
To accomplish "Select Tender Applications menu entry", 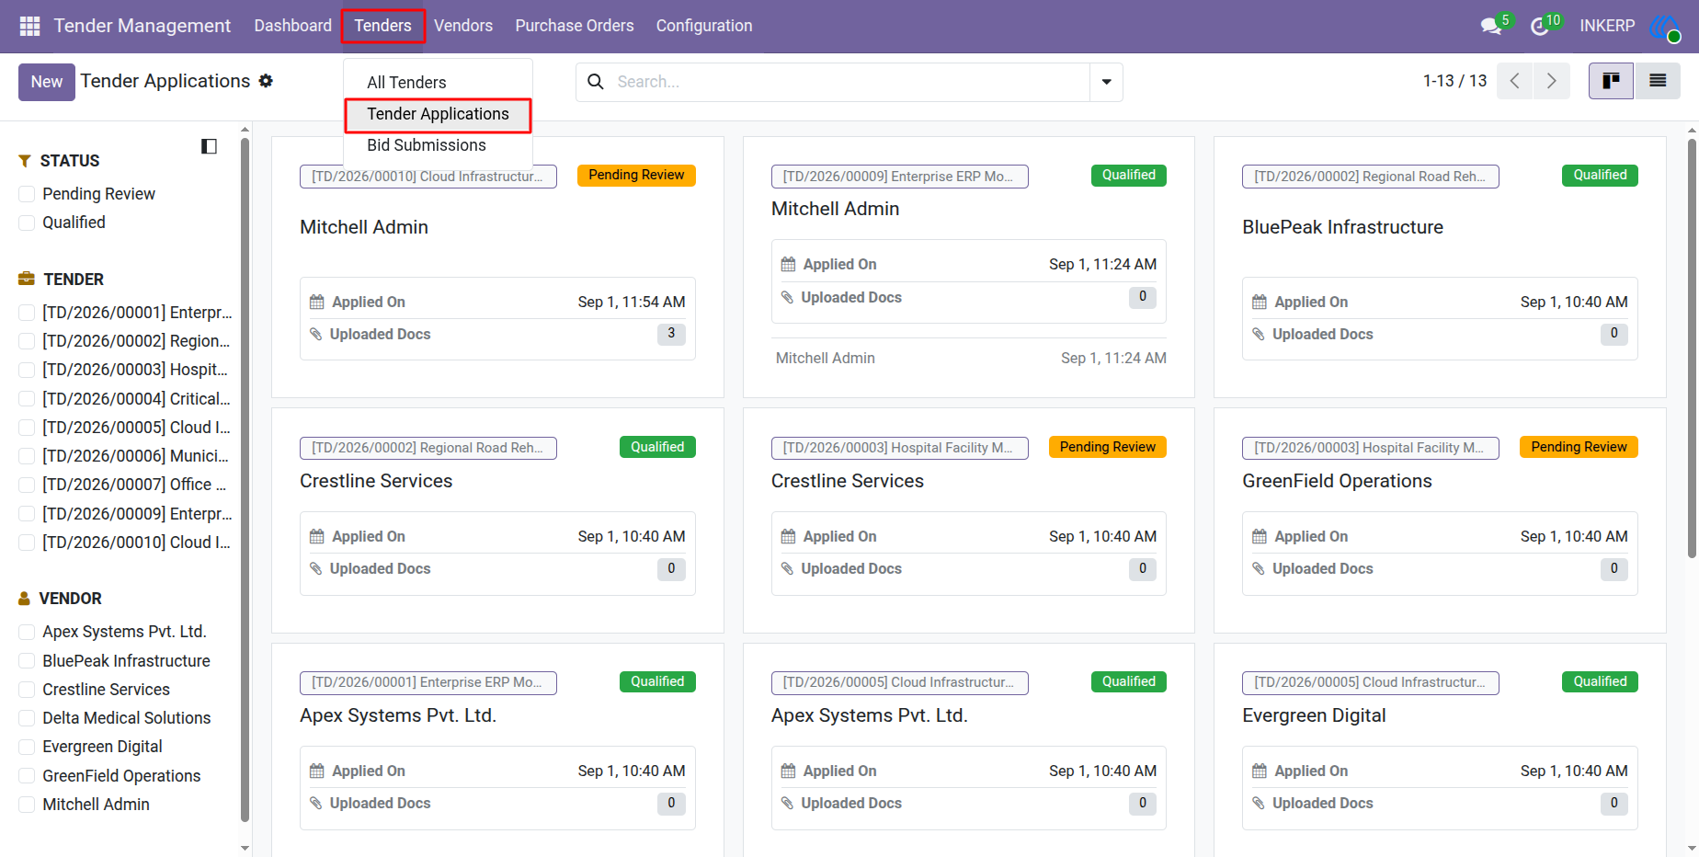I will point(438,114).
